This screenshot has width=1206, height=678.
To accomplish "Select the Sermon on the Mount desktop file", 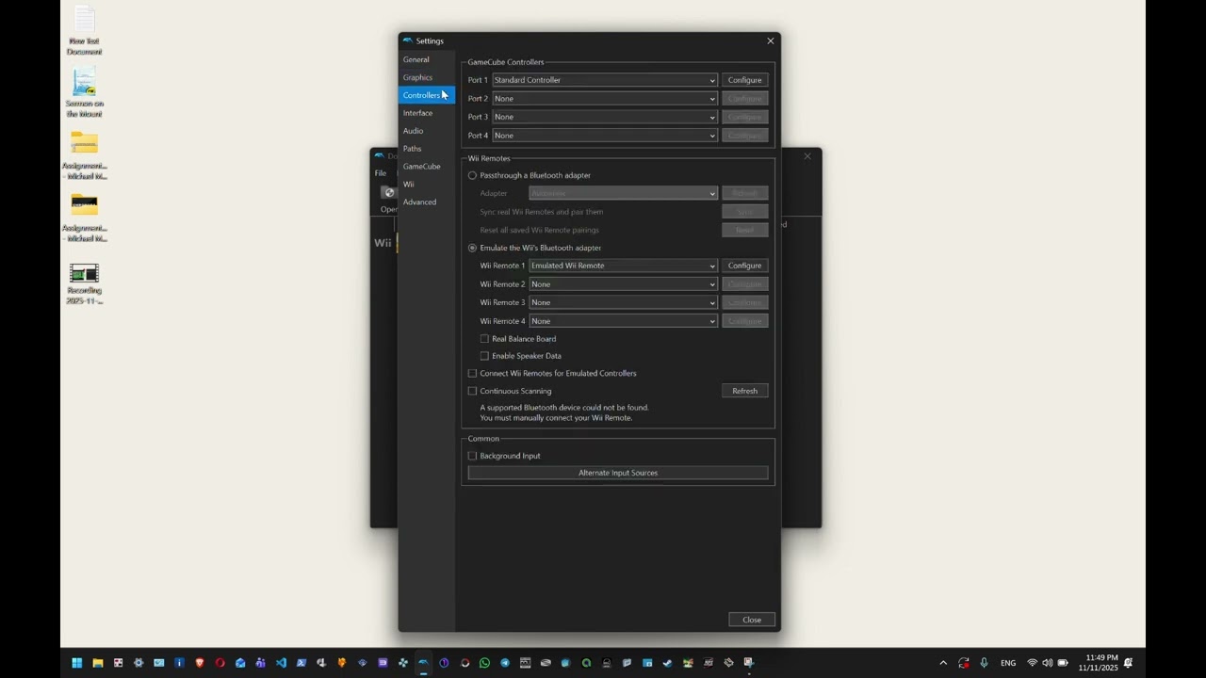I will pos(84,92).
